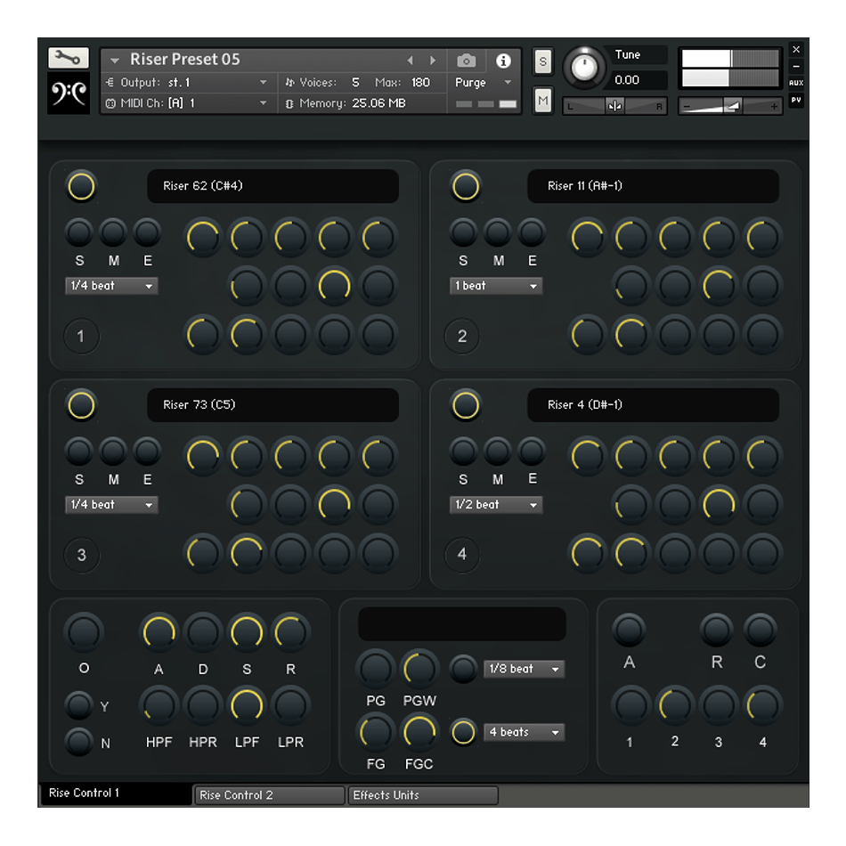
Task: Expand the Riser Preset 05 name arrow
Action: [x=114, y=61]
